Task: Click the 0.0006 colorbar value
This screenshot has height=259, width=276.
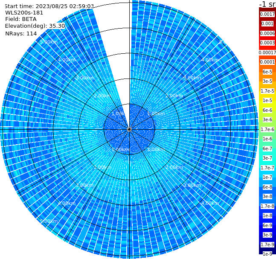Action: pyautogui.click(x=267, y=33)
